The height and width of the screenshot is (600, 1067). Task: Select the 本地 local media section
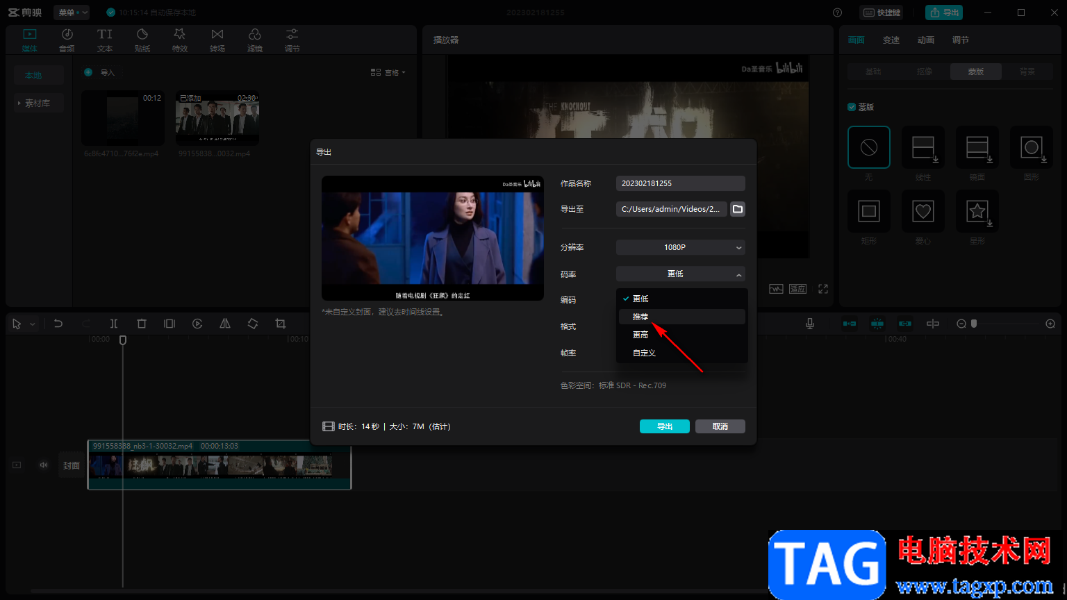coord(39,75)
